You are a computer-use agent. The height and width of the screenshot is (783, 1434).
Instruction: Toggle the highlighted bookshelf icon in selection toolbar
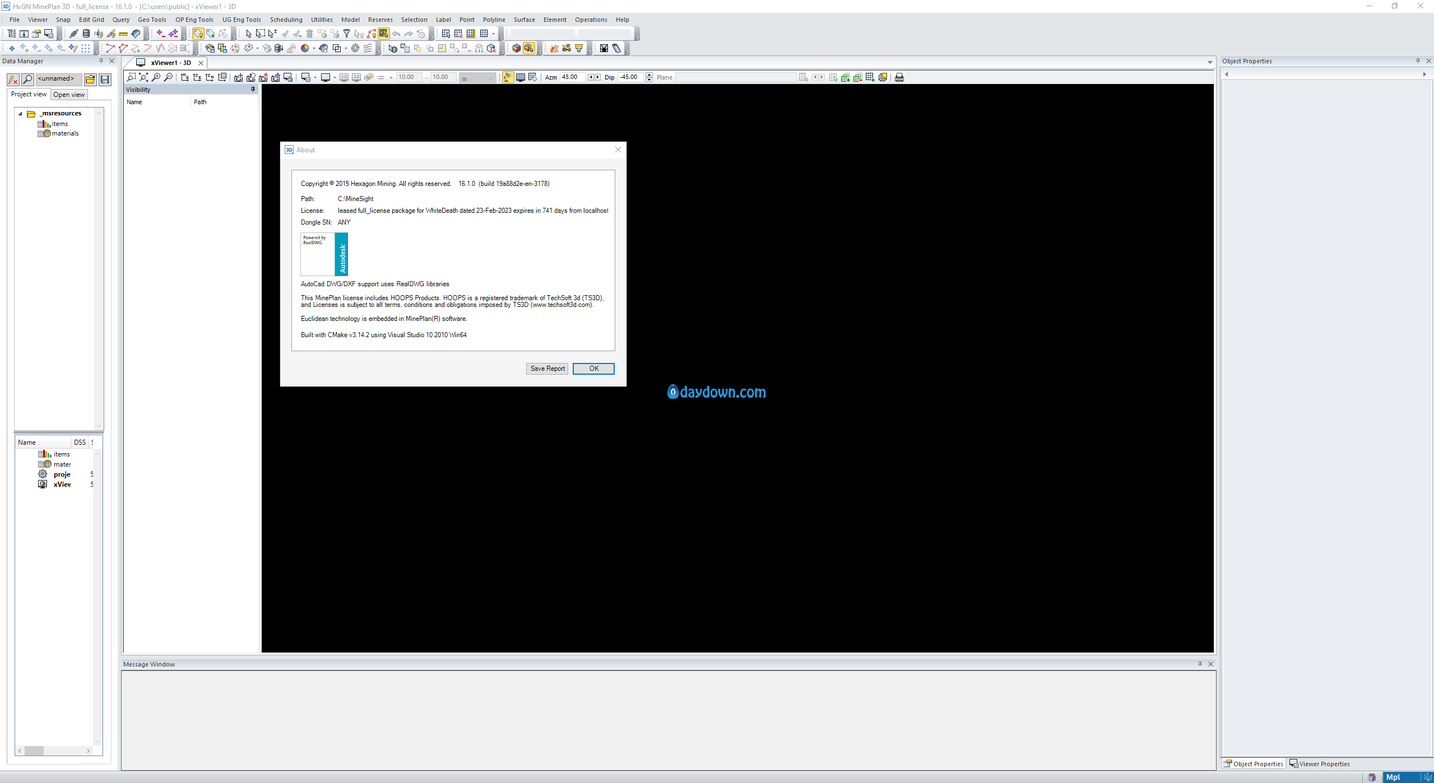click(383, 34)
